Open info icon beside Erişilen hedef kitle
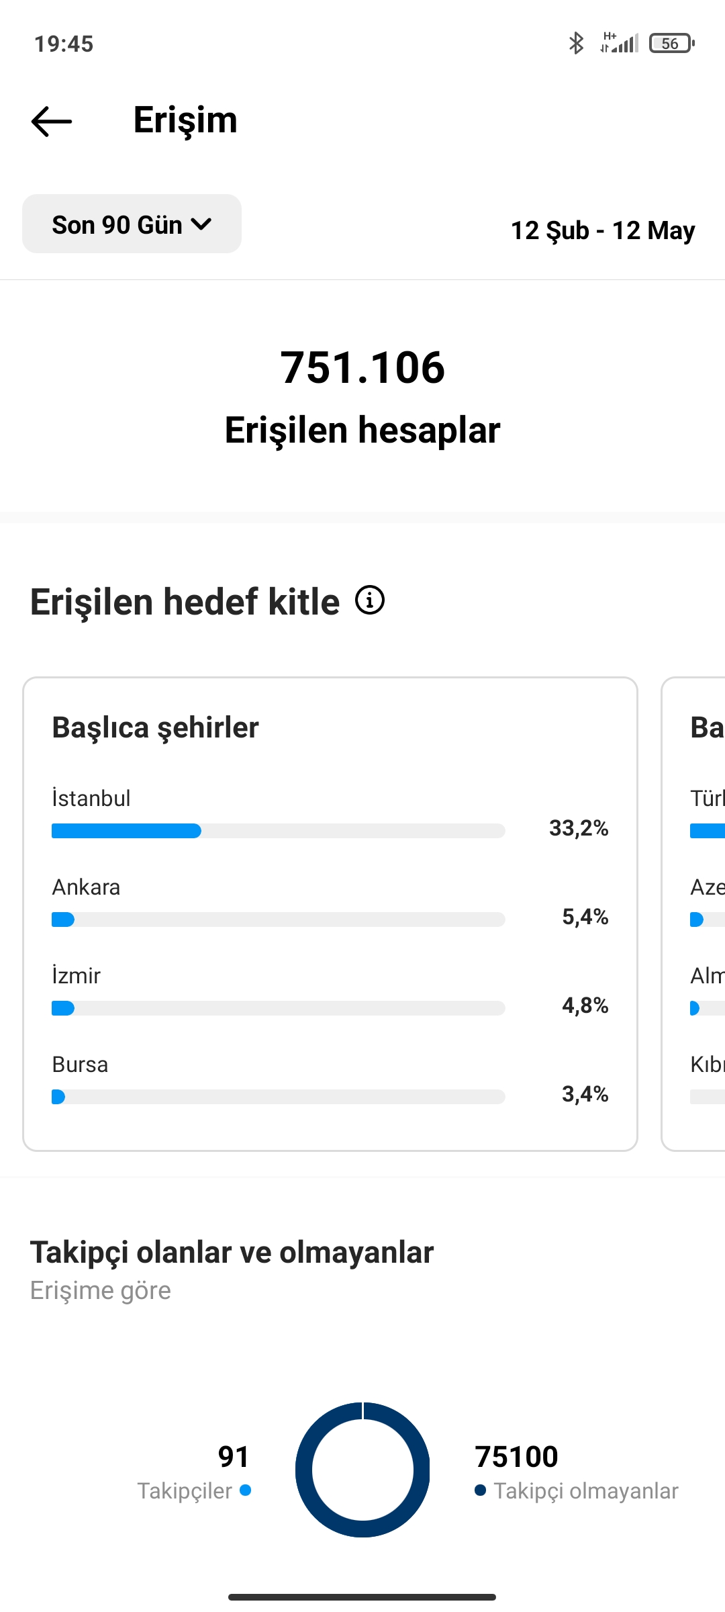Screen dimensions: 725x1612 click(x=370, y=600)
